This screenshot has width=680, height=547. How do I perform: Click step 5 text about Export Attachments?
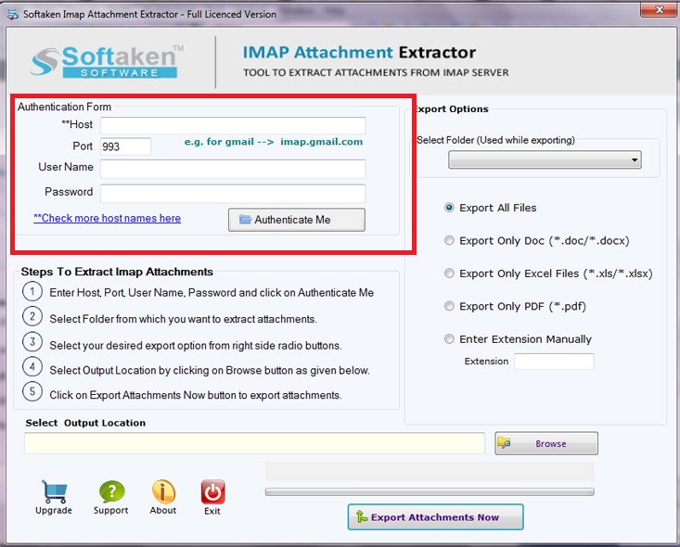(x=196, y=395)
